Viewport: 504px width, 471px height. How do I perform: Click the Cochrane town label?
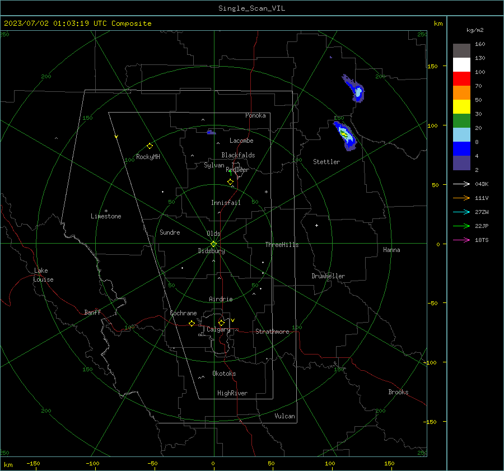[183, 313]
